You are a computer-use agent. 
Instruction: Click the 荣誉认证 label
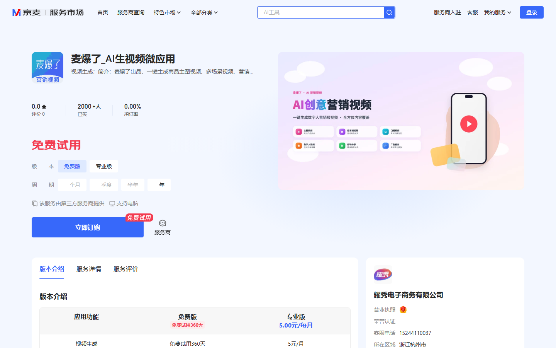tap(385, 321)
